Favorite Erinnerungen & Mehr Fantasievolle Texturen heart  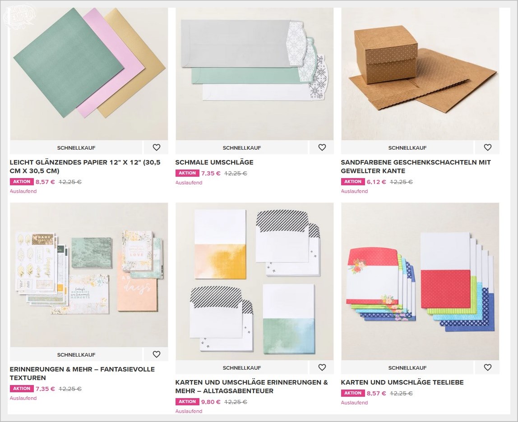pyautogui.click(x=156, y=354)
